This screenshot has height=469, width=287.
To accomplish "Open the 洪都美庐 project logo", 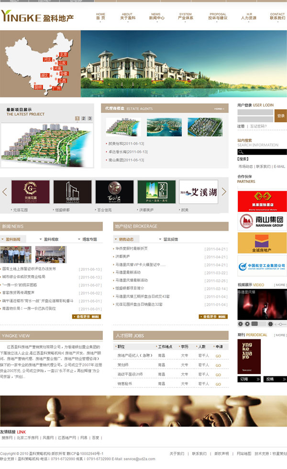I will (x=156, y=192).
